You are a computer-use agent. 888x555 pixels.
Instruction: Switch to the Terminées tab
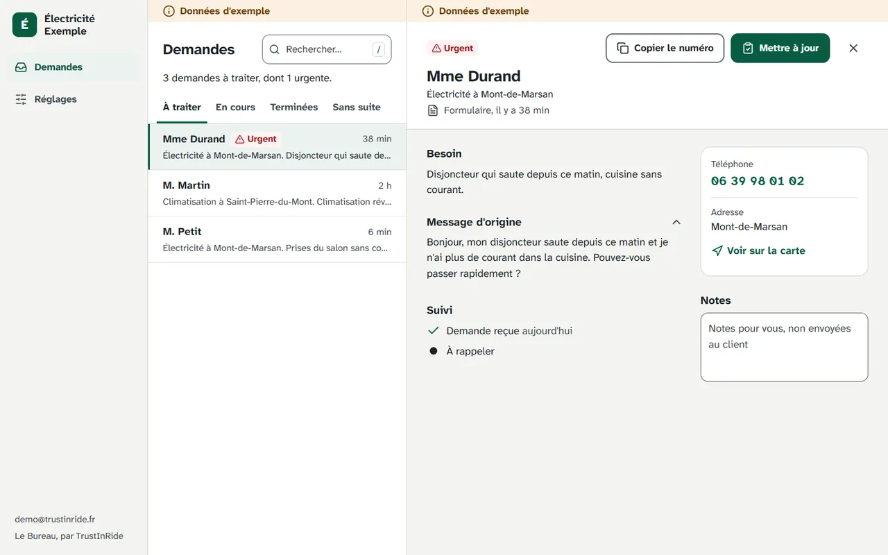(294, 108)
